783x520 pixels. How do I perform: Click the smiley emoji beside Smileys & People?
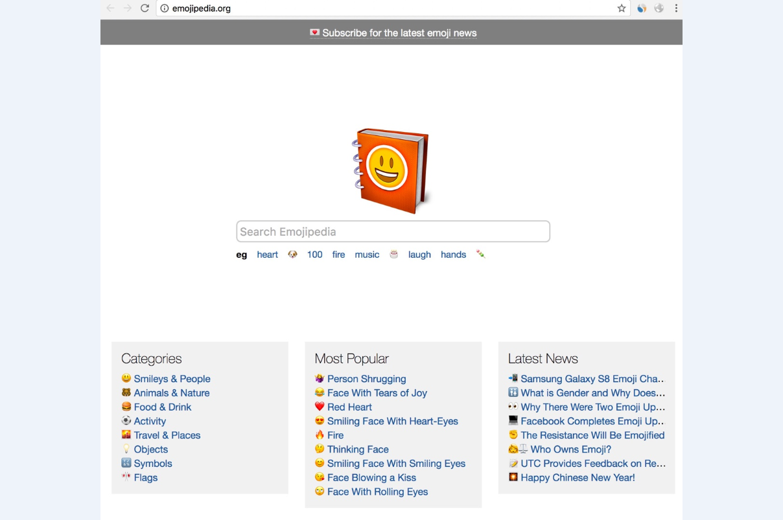tap(126, 378)
